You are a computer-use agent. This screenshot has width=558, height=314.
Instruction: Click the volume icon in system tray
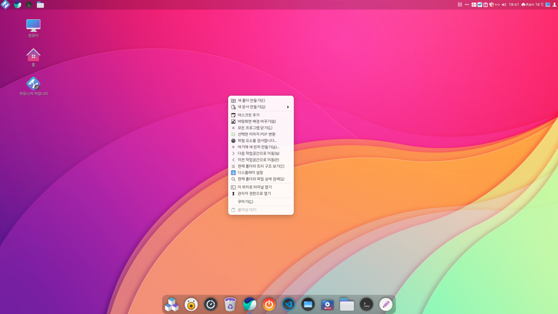[x=504, y=5]
